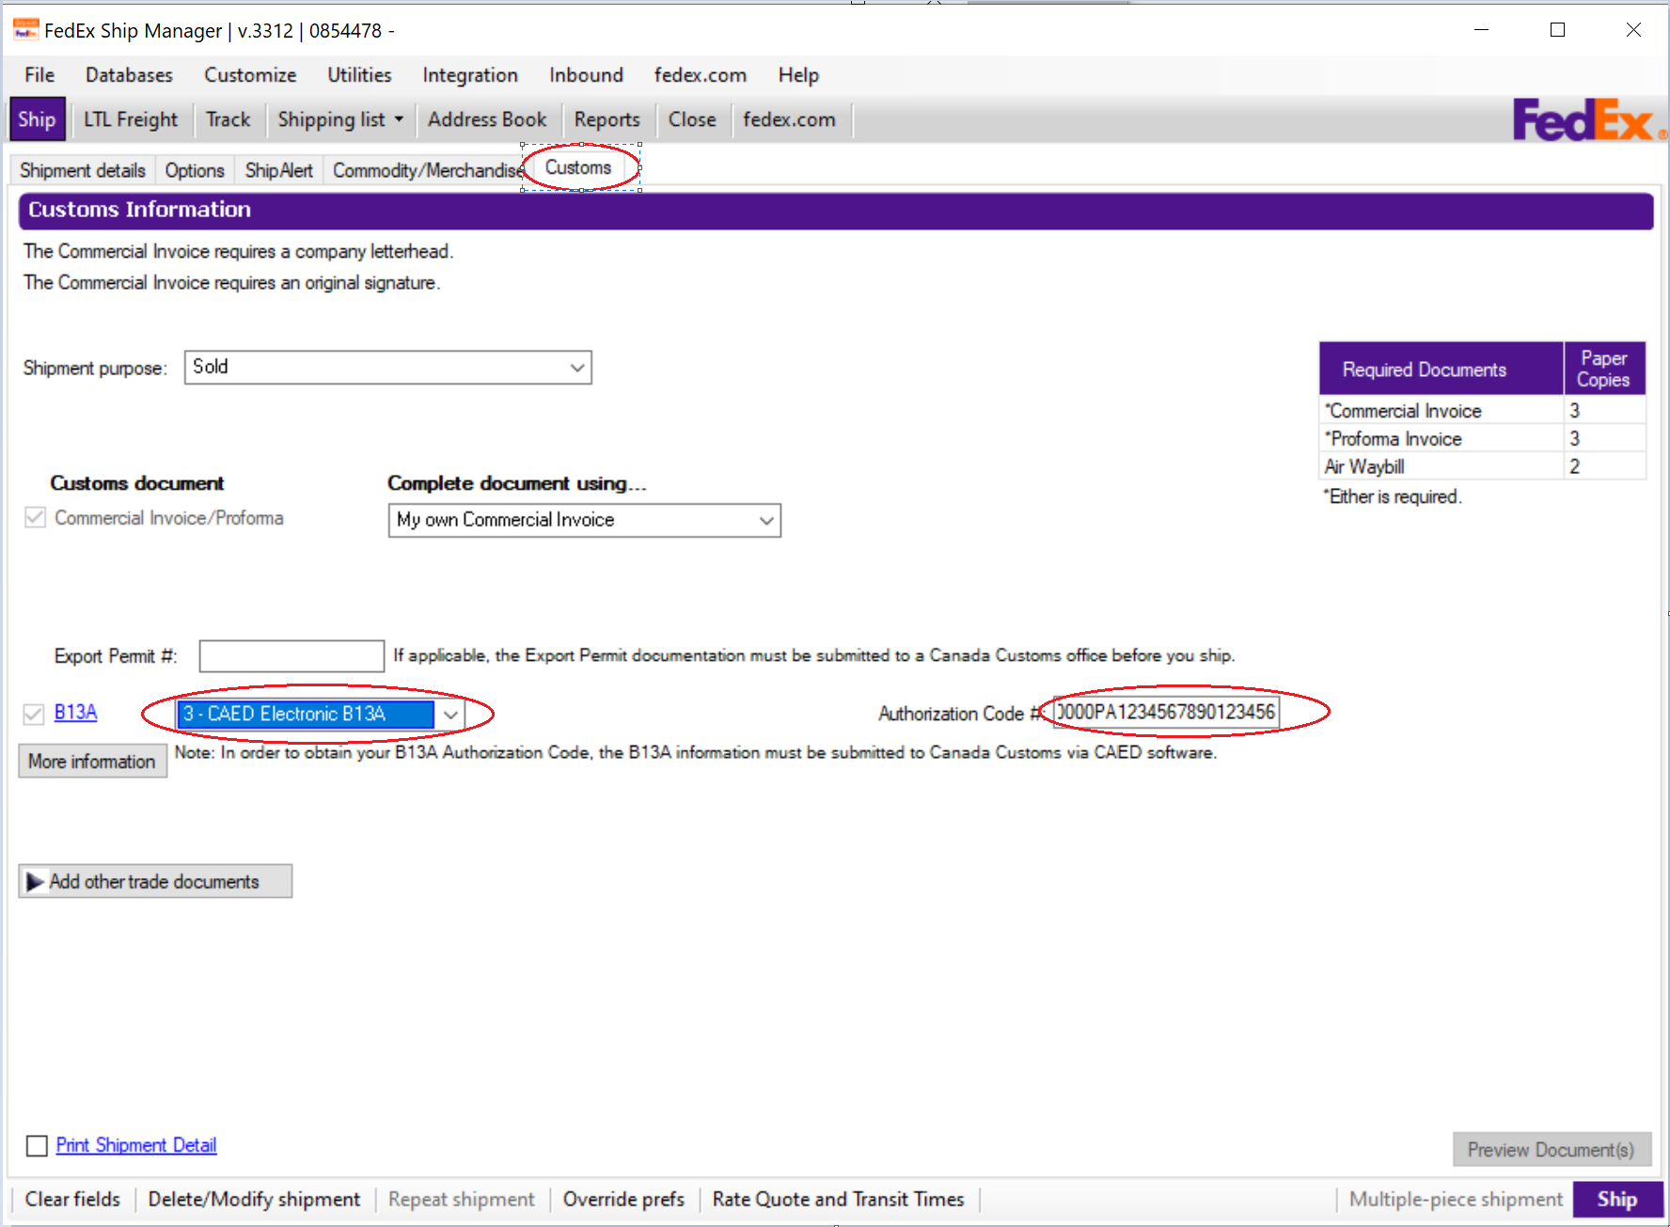Image resolution: width=1670 pixels, height=1227 pixels.
Task: Open the Customize menu
Action: (250, 75)
